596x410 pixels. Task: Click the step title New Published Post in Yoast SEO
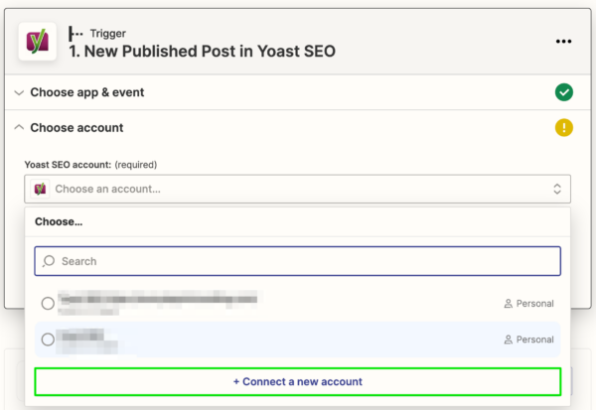pyautogui.click(x=203, y=52)
